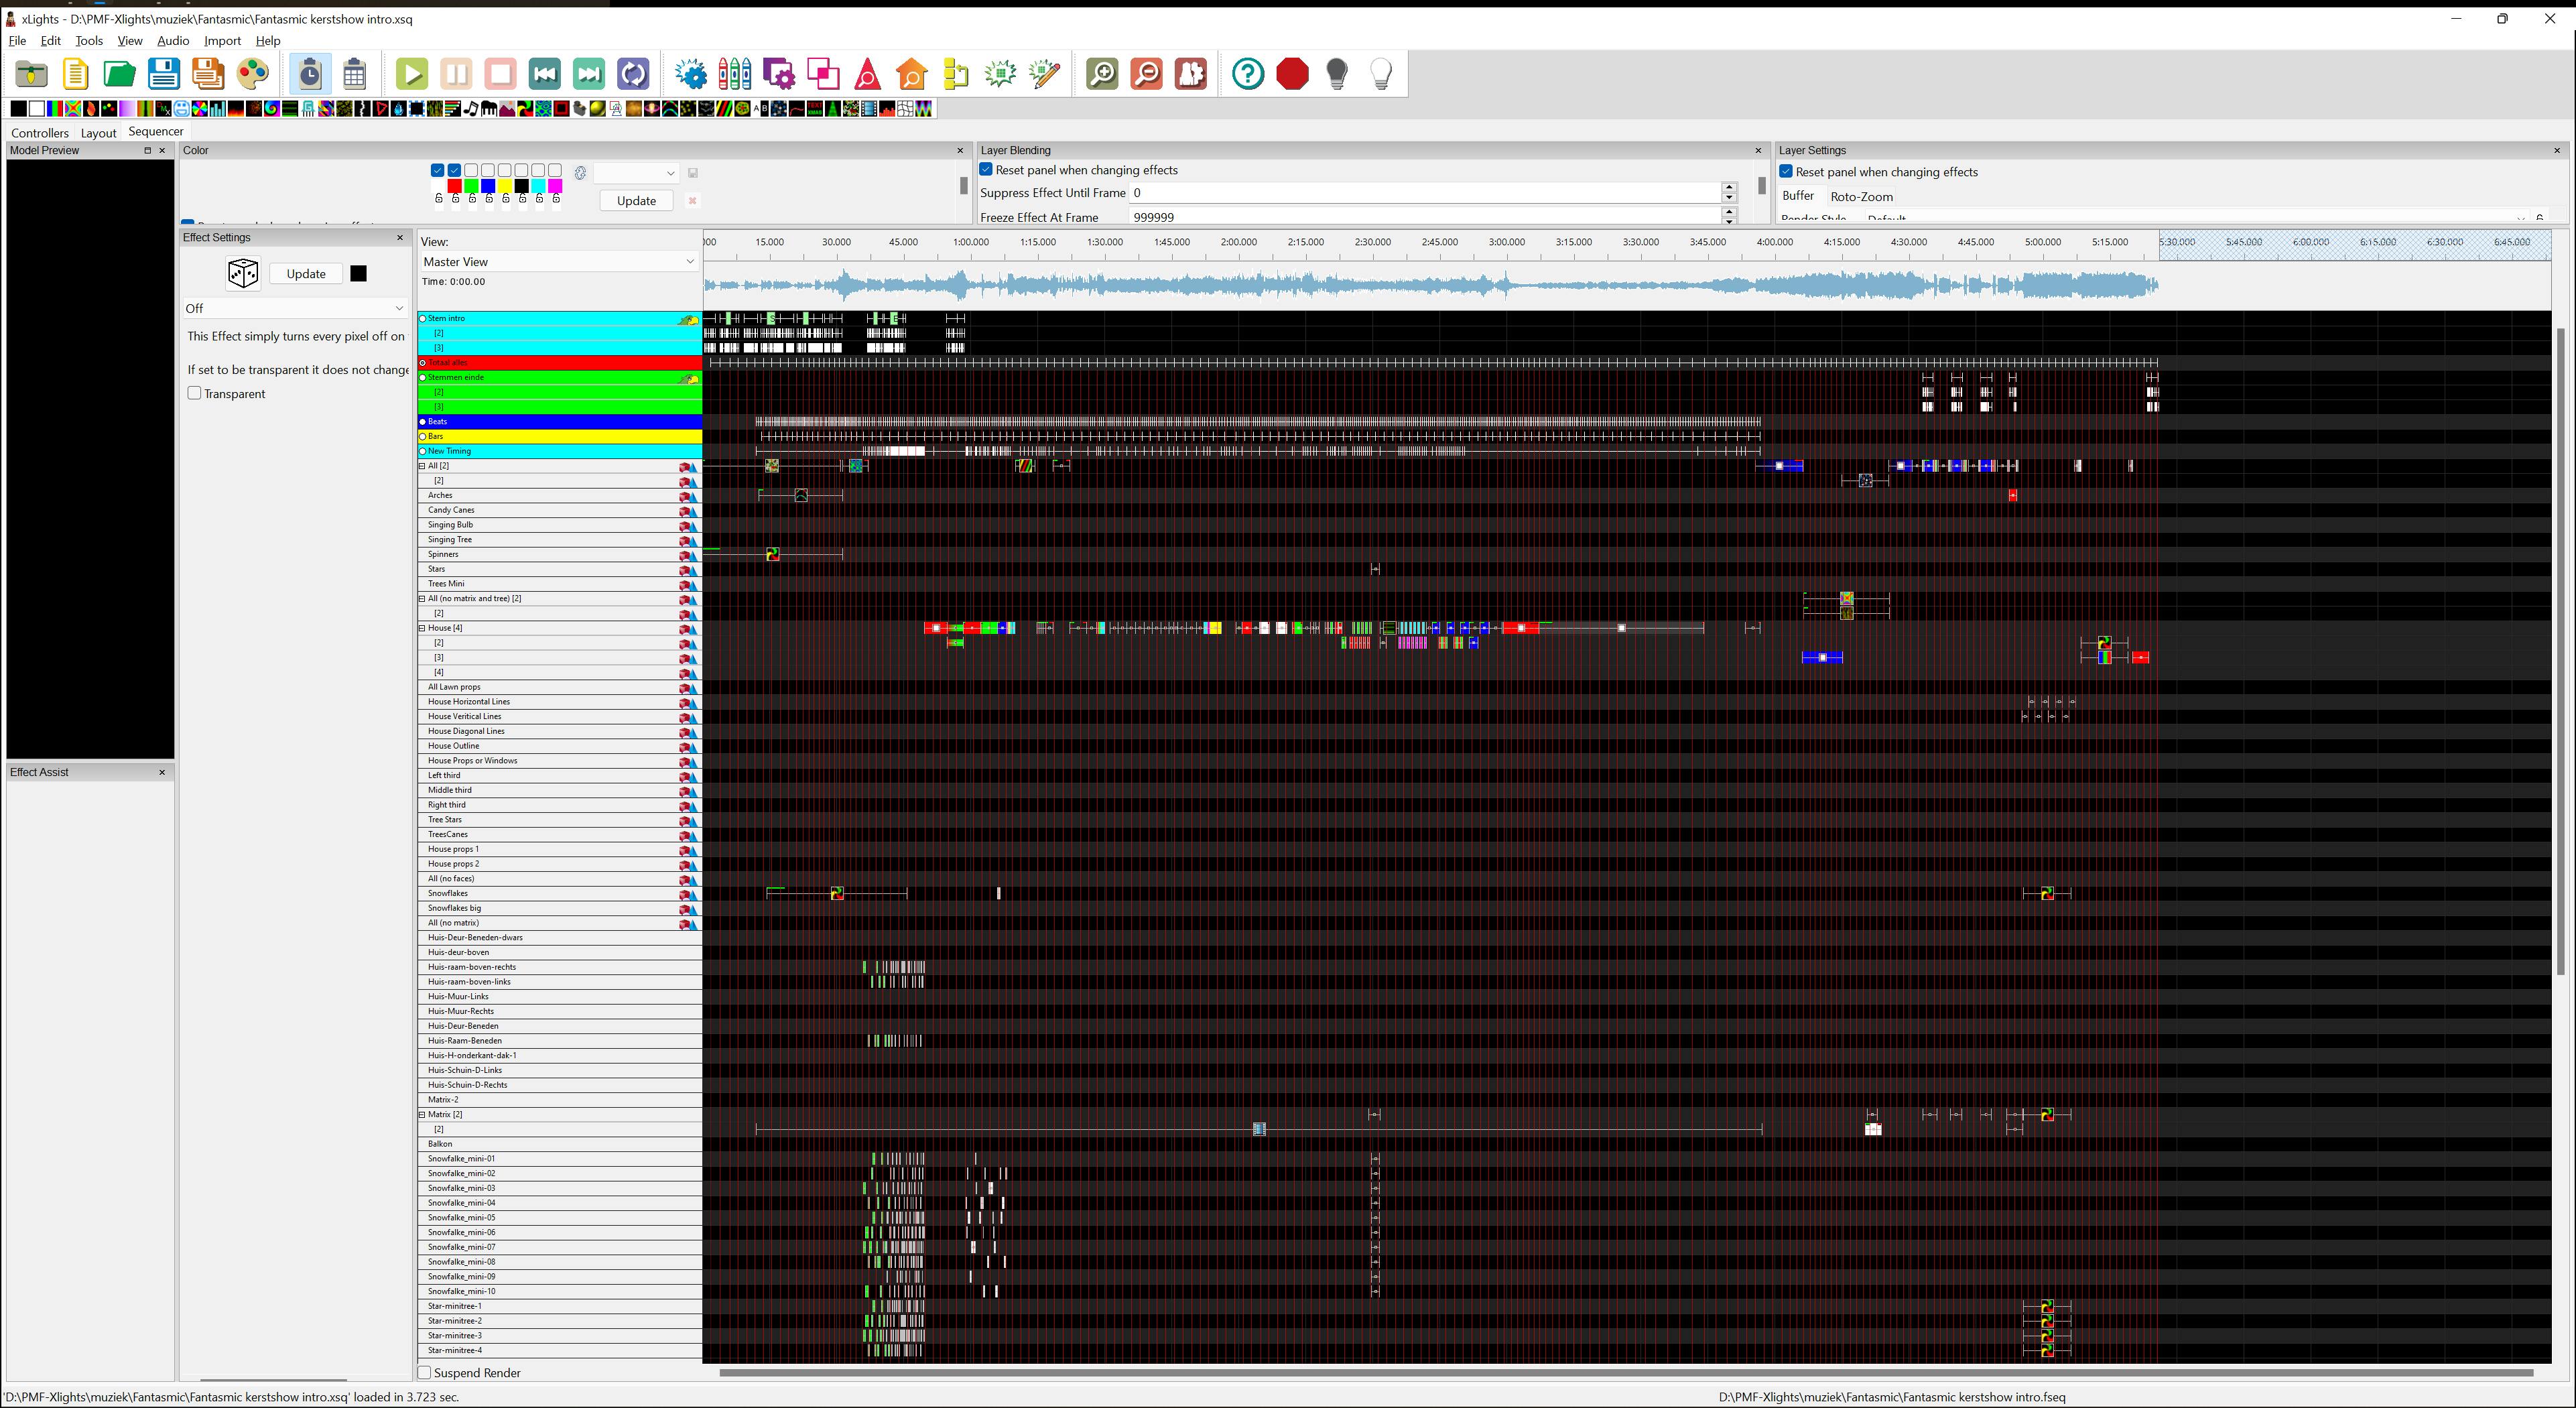Image resolution: width=2576 pixels, height=1408 pixels.
Task: Uncheck Layer Blending reset panel checkbox
Action: point(986,170)
